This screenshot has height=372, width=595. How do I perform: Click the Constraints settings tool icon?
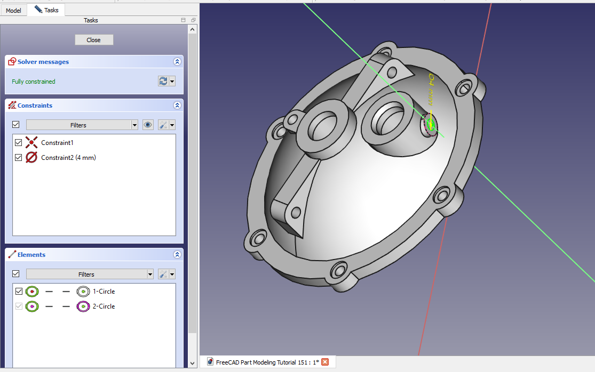pyautogui.click(x=164, y=125)
